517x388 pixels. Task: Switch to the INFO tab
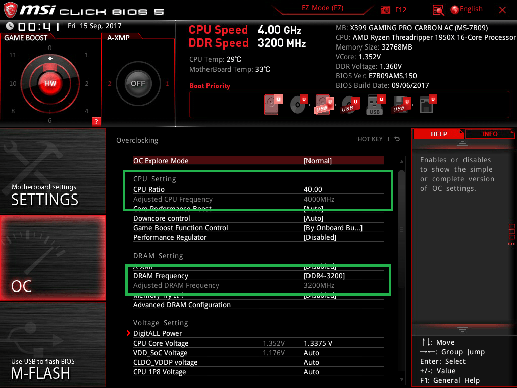tap(490, 134)
